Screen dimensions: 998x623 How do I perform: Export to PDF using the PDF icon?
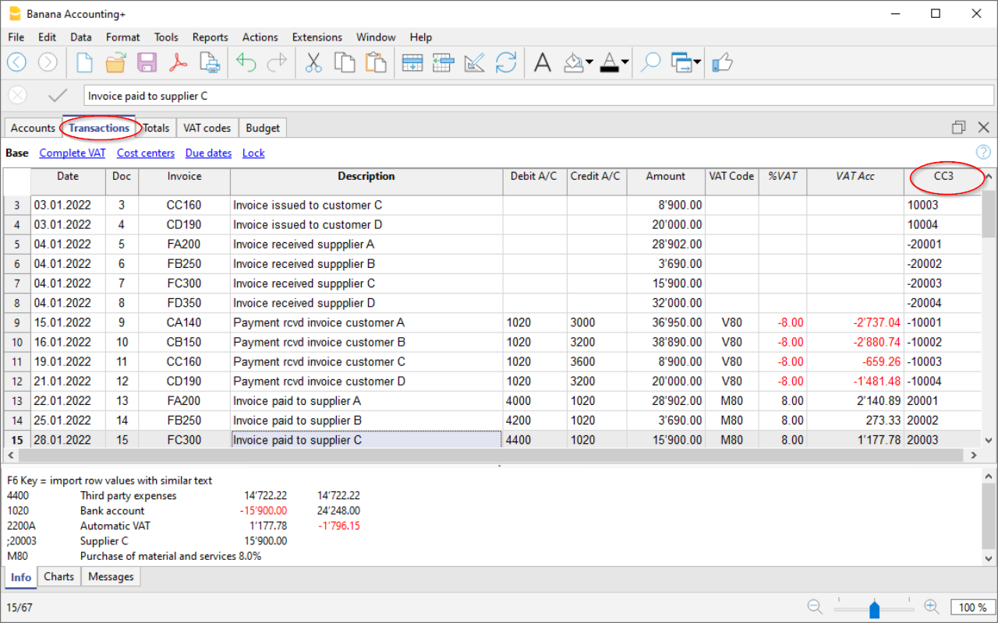[177, 62]
